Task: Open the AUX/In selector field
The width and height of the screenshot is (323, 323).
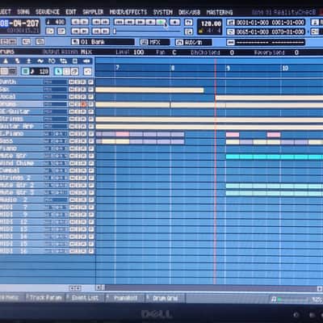Action: (x=194, y=42)
